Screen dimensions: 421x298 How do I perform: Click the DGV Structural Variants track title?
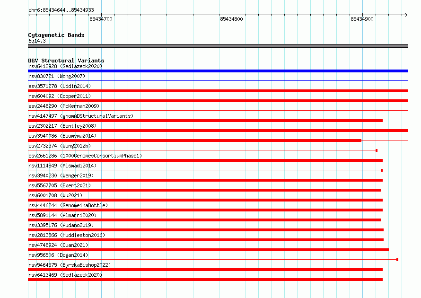pos(66,61)
